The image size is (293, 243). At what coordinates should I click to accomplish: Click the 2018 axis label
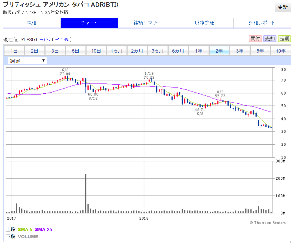tap(144, 218)
